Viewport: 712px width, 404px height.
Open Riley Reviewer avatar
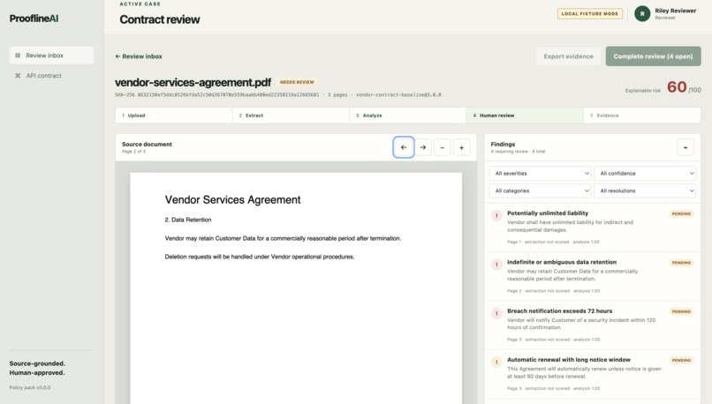(x=642, y=13)
